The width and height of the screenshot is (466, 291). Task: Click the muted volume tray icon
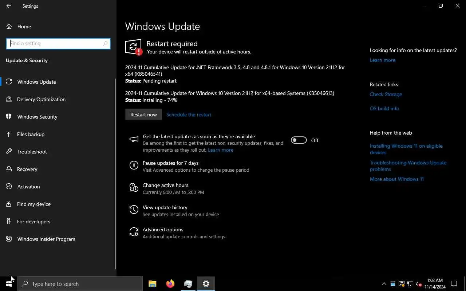[x=419, y=284]
